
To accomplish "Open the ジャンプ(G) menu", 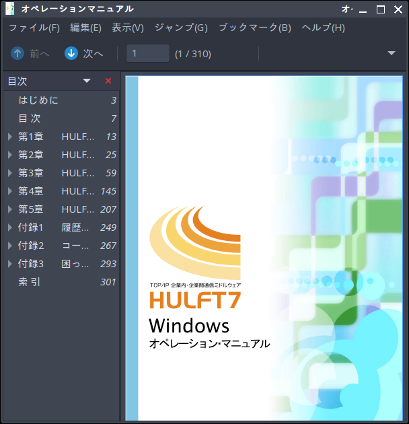I will (181, 28).
